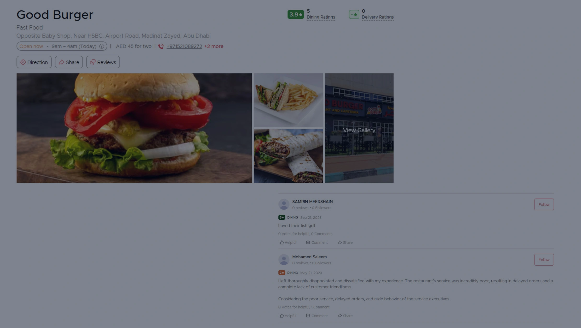The height and width of the screenshot is (328, 581).
Task: Click the 3.9 dining rating badge
Action: point(296,14)
